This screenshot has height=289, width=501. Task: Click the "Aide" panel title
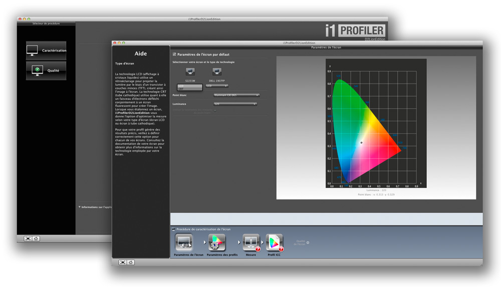click(141, 53)
